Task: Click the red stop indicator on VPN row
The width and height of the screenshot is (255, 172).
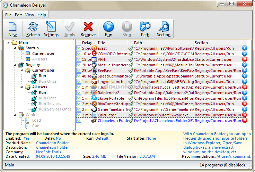Action: tap(244, 59)
